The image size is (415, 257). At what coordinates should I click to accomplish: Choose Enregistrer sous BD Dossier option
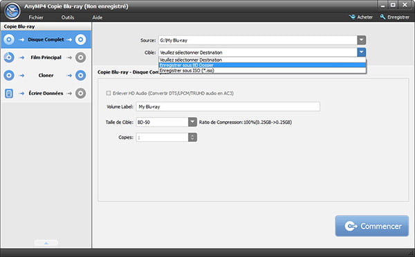[x=262, y=65]
